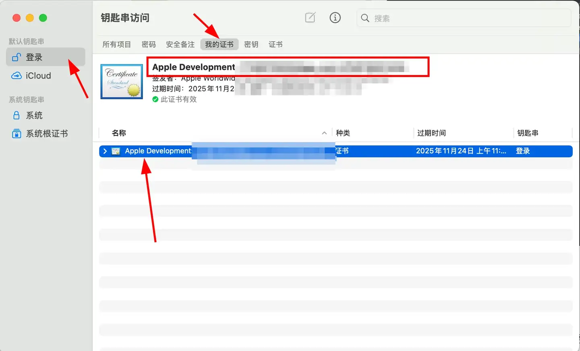Viewport: 580px width, 351px height.
Task: Click the unlocked padlock icon beside 登录
Action: 17,57
